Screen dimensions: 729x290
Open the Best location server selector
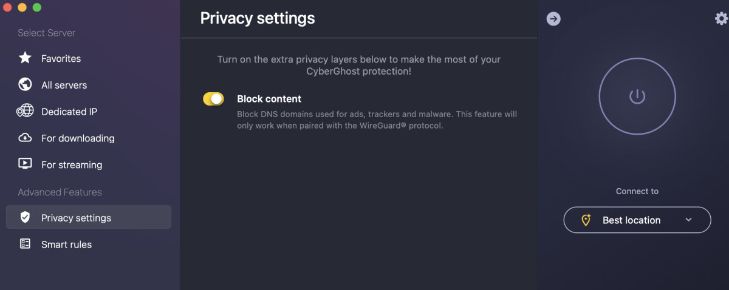(637, 220)
